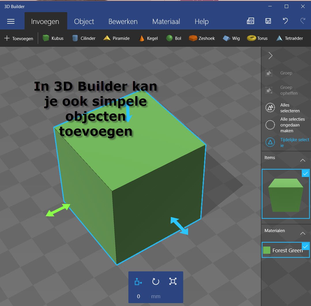Viewport: 311px width, 306px height.
Task: Click the Groep button
Action: (279, 73)
